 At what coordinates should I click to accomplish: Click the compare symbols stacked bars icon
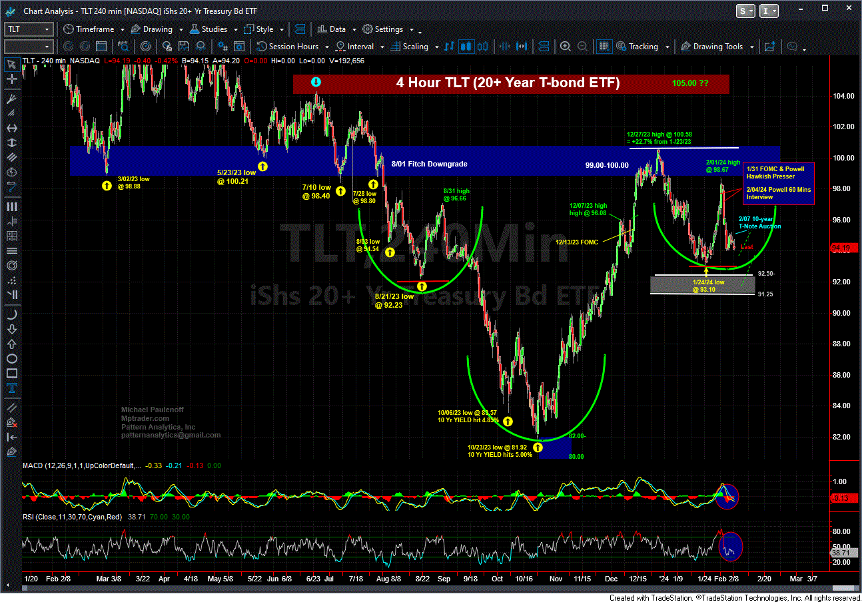click(300, 29)
